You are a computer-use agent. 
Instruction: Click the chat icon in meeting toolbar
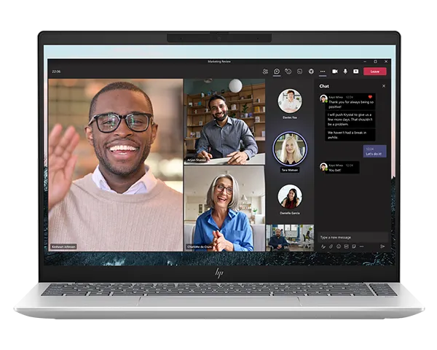(277, 71)
